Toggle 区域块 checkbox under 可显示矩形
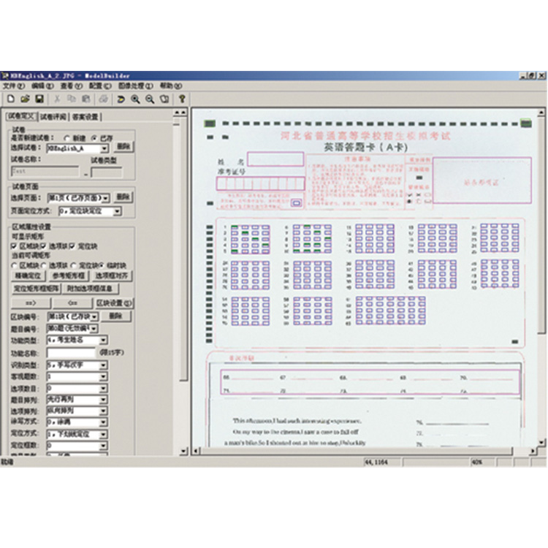This screenshot has width=548, height=548. pos(14,246)
